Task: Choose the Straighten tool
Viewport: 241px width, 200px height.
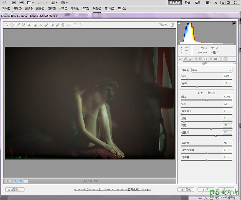Action: [41, 25]
